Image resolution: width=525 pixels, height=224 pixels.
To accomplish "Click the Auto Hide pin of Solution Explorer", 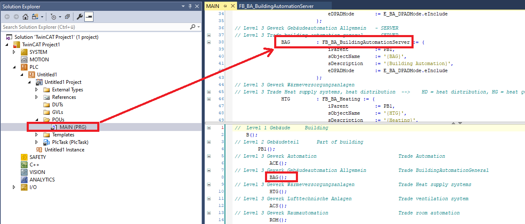I will (190, 6).
